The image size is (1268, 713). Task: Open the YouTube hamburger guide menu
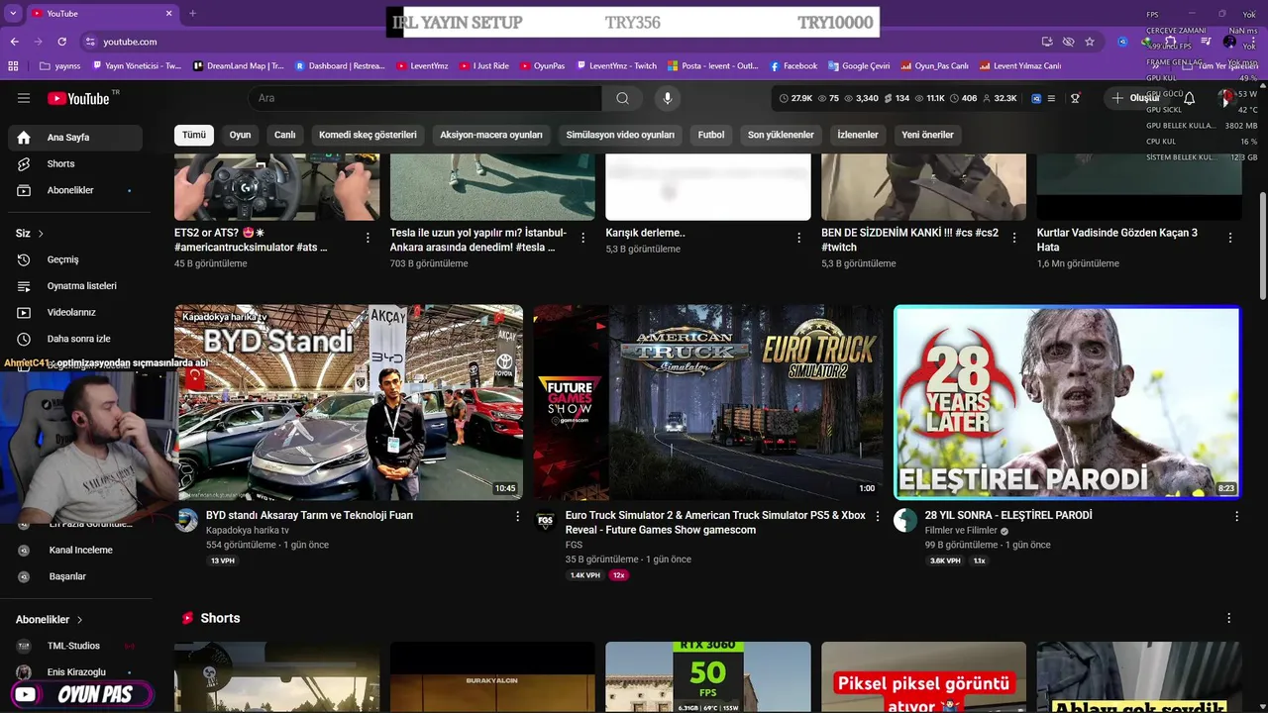24,98
